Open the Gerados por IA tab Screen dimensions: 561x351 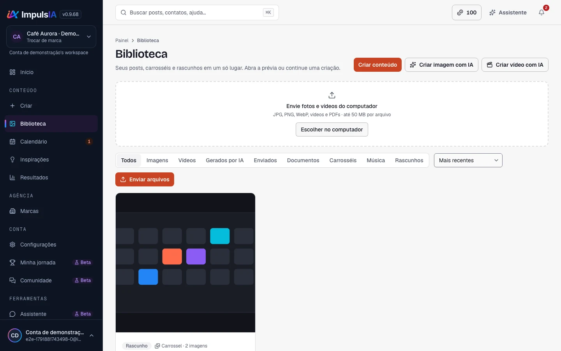(225, 160)
